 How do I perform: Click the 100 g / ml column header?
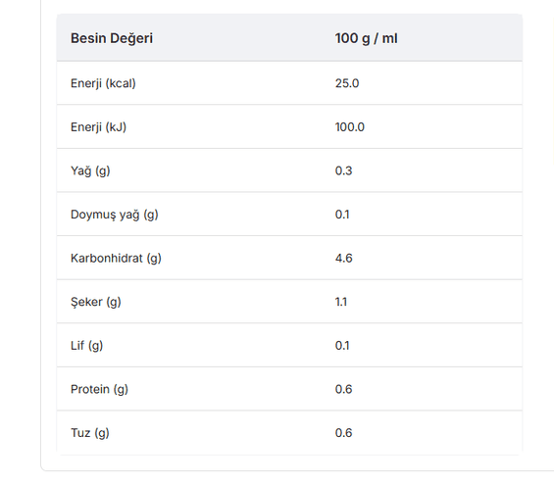pos(367,38)
